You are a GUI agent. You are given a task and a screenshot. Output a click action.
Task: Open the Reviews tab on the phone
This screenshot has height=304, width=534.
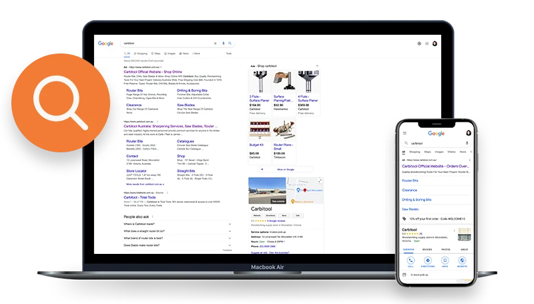tap(428, 249)
